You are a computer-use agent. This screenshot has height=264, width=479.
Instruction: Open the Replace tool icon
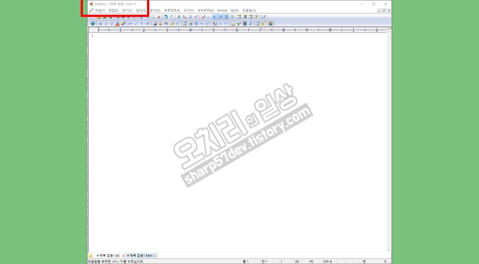click(185, 17)
